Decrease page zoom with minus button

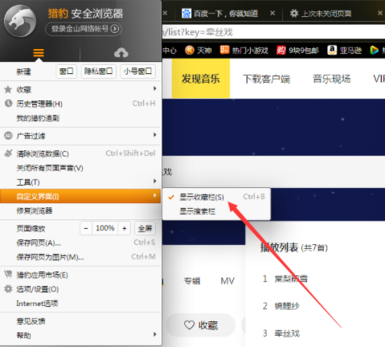pyautogui.click(x=86, y=228)
